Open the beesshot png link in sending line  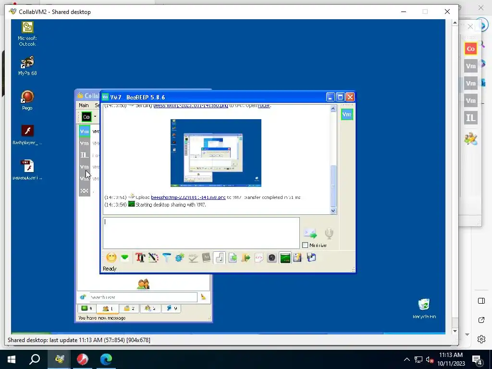tap(190, 105)
